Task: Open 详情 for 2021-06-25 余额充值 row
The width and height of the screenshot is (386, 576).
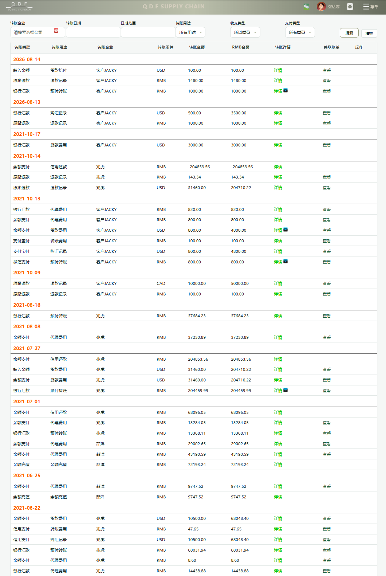Action: 278,497
